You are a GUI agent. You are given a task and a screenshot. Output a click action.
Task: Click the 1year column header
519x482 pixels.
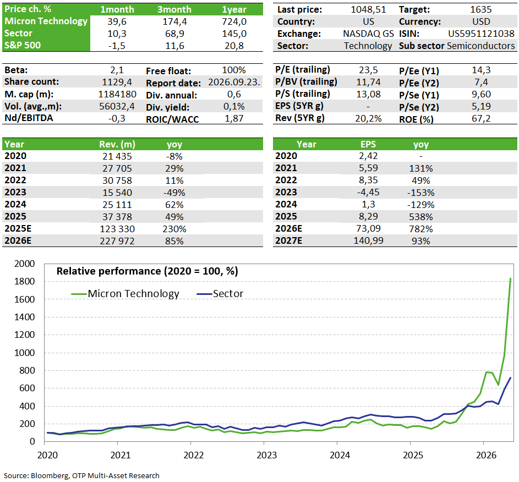tap(234, 9)
